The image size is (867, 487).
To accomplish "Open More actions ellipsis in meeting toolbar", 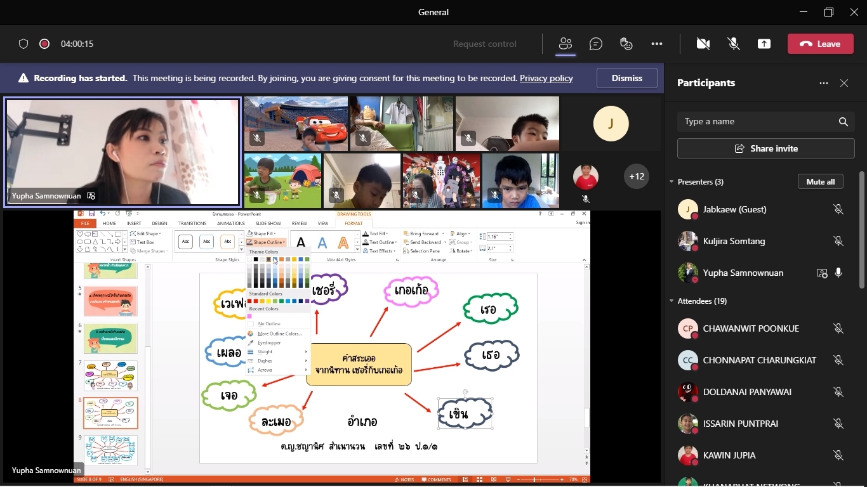I will 657,44.
